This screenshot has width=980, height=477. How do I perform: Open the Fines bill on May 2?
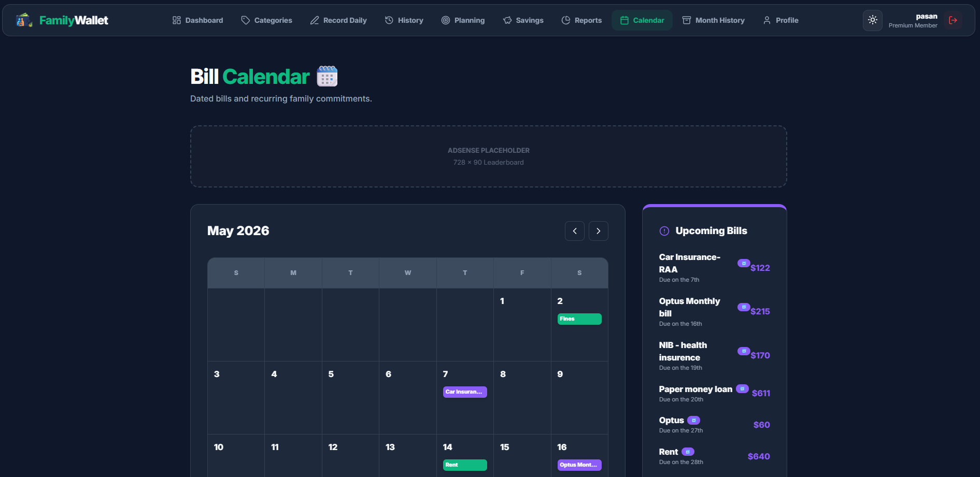(579, 319)
